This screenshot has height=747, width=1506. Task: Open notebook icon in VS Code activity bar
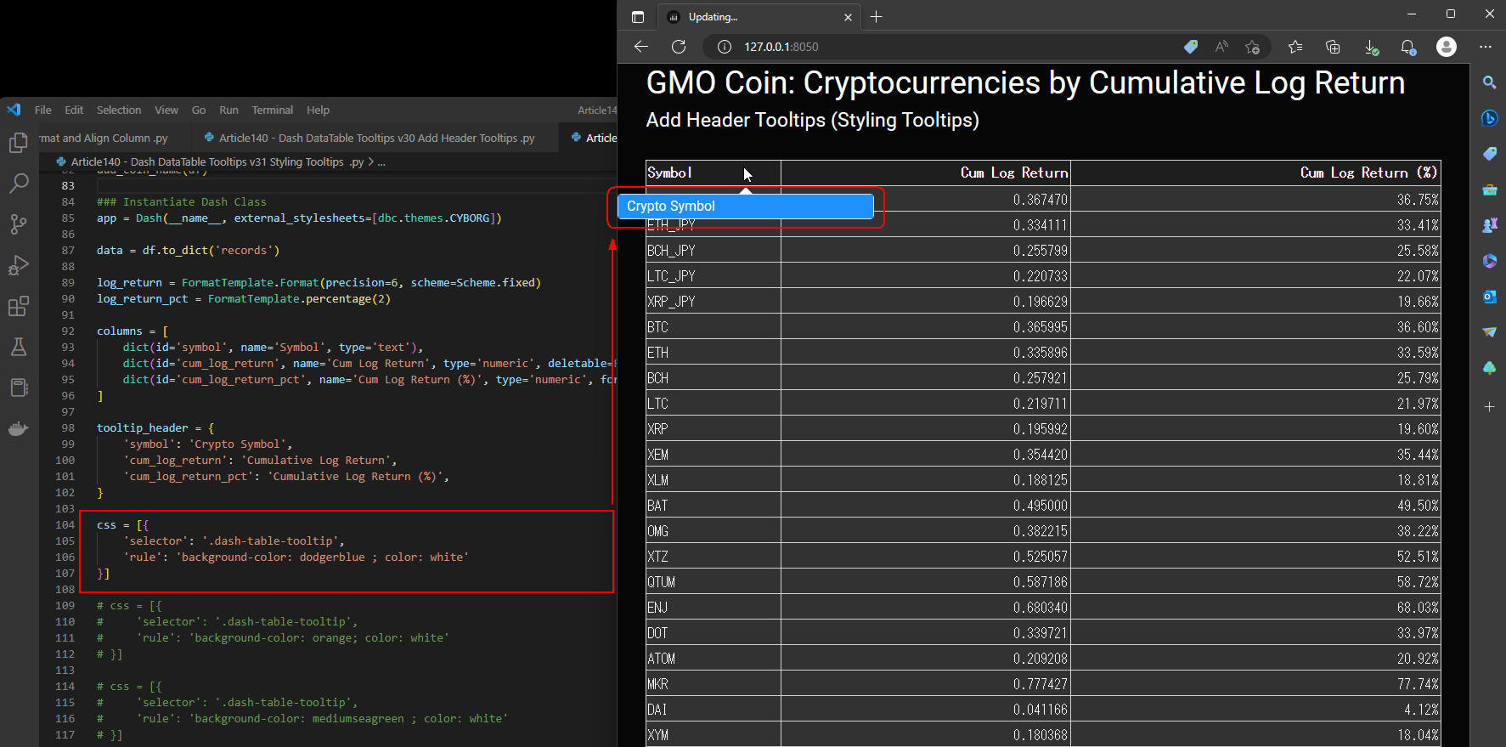click(18, 388)
